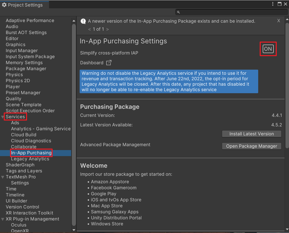
Task: Select Analytics - Gaming Service entry
Action: click(x=41, y=129)
